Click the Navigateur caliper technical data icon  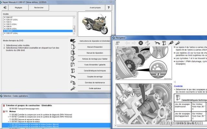(x=163, y=43)
